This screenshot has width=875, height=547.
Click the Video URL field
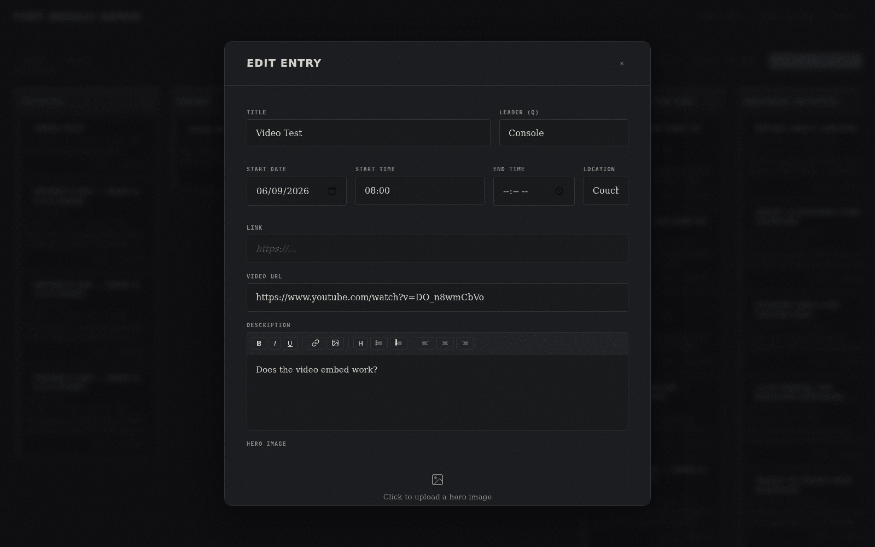click(437, 298)
